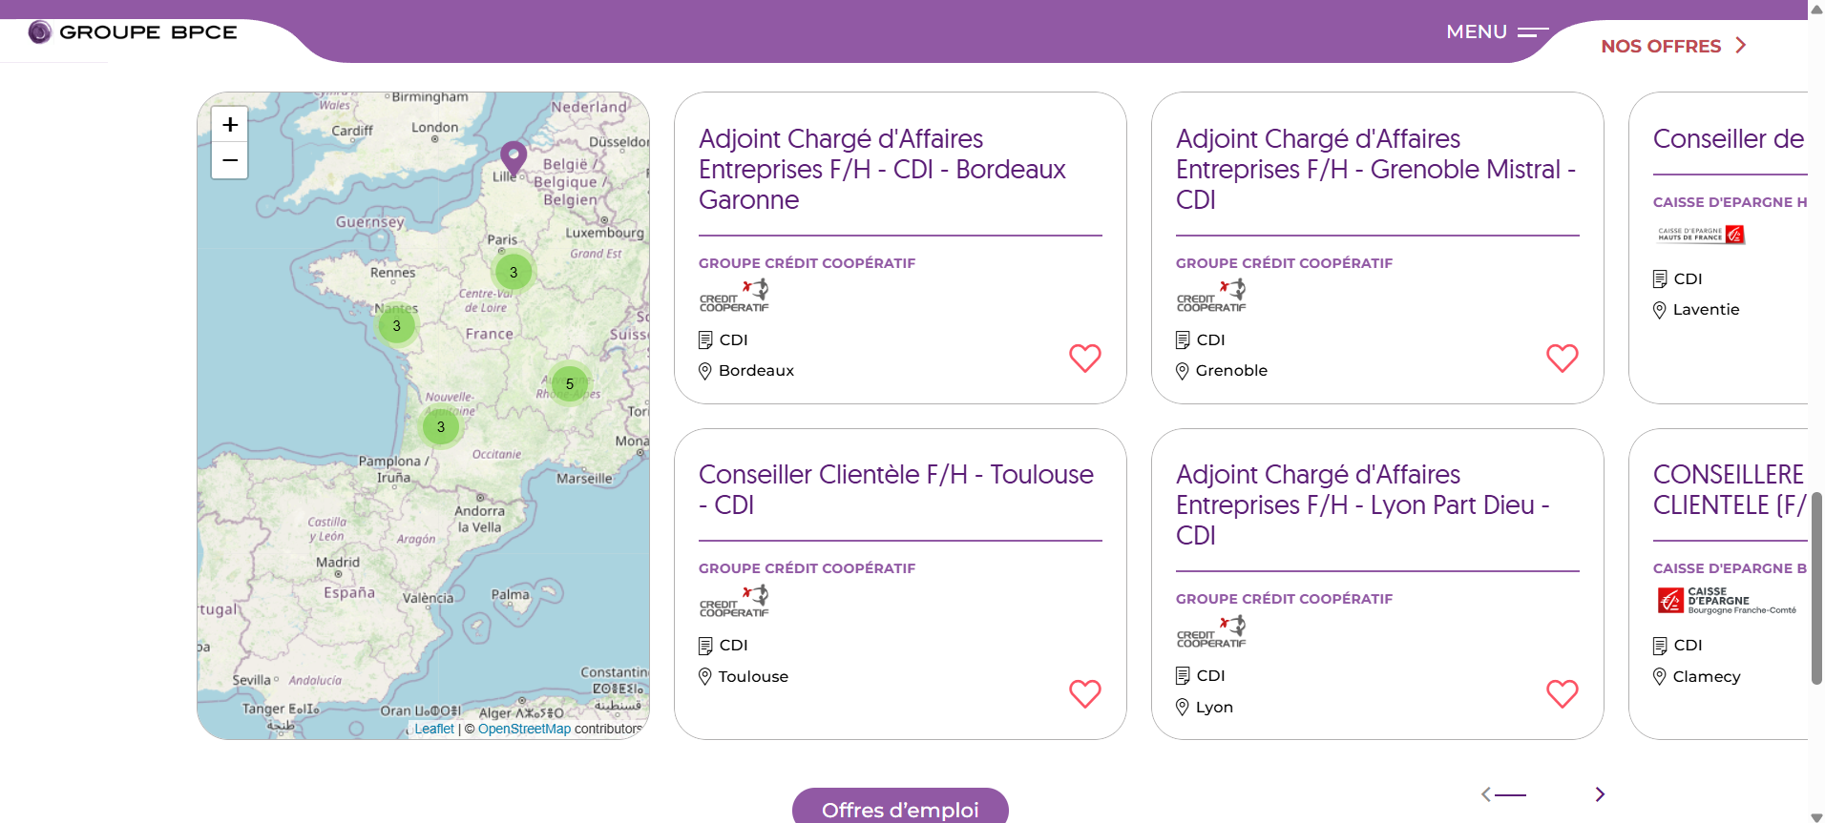Open the cluster of 5 near Lyon
Image resolution: width=1825 pixels, height=823 pixels.
point(570,384)
